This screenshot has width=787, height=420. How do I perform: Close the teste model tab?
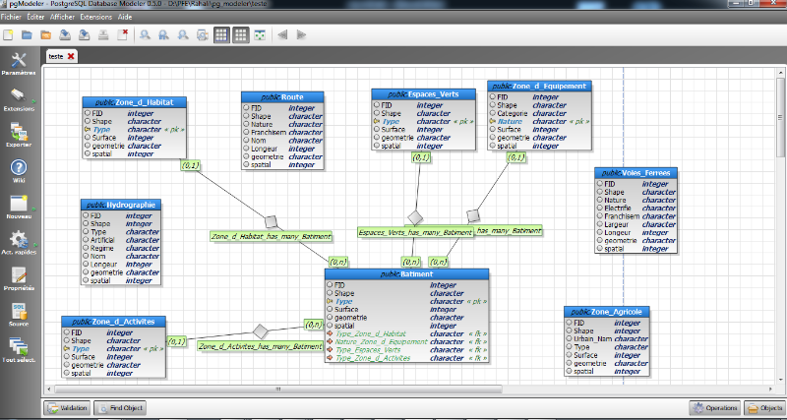(x=71, y=56)
